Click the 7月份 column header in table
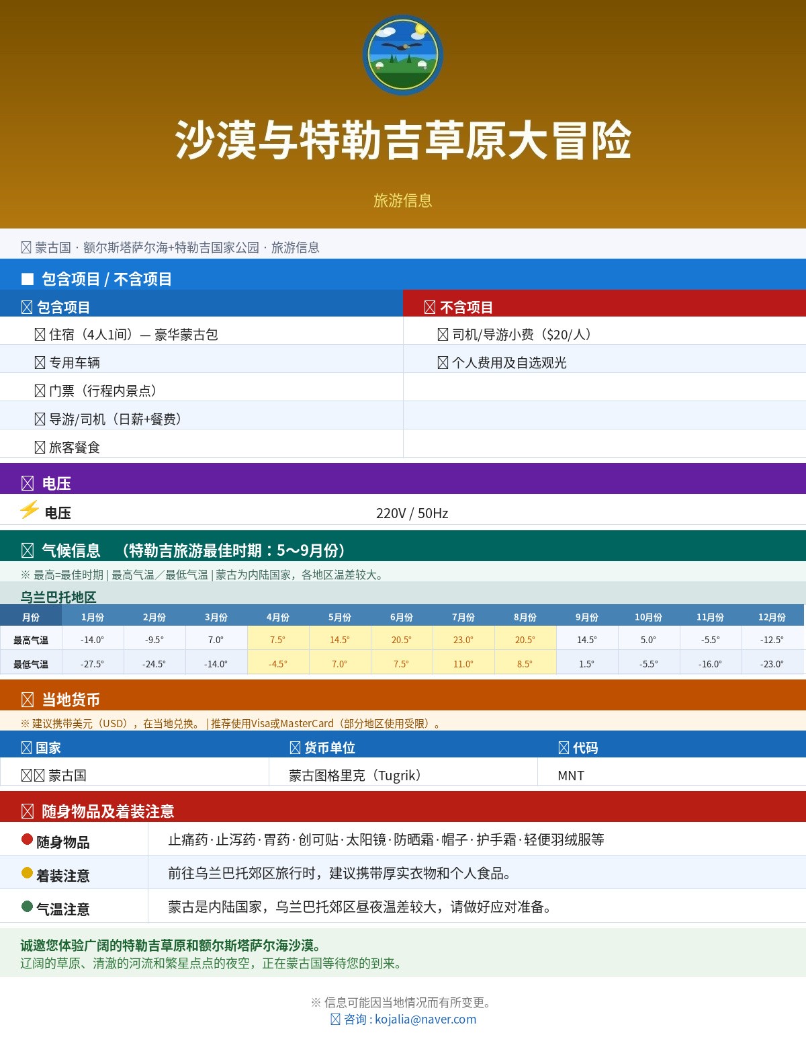The image size is (806, 1037). point(463,617)
